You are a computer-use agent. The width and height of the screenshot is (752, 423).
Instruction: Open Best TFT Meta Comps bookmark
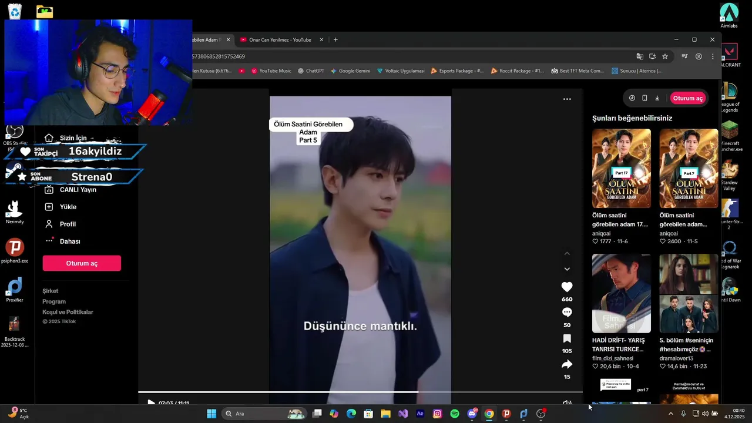pos(578,71)
